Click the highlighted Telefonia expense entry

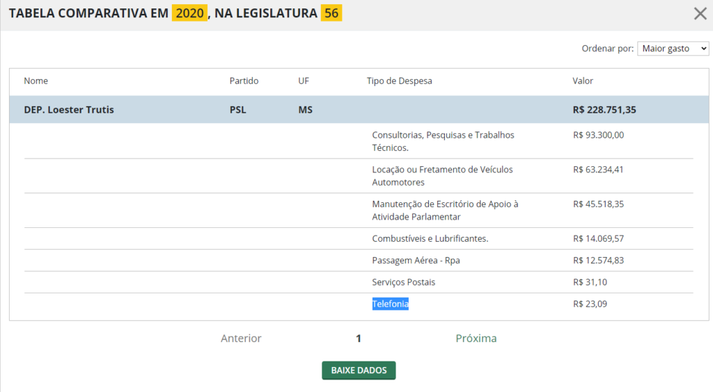390,304
